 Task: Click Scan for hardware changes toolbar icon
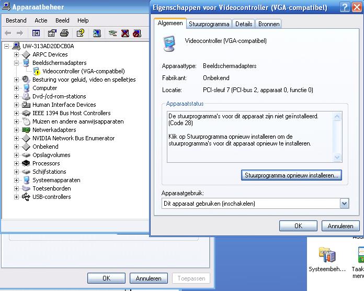[x=97, y=33]
